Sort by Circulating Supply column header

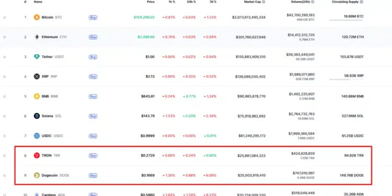(345, 2)
